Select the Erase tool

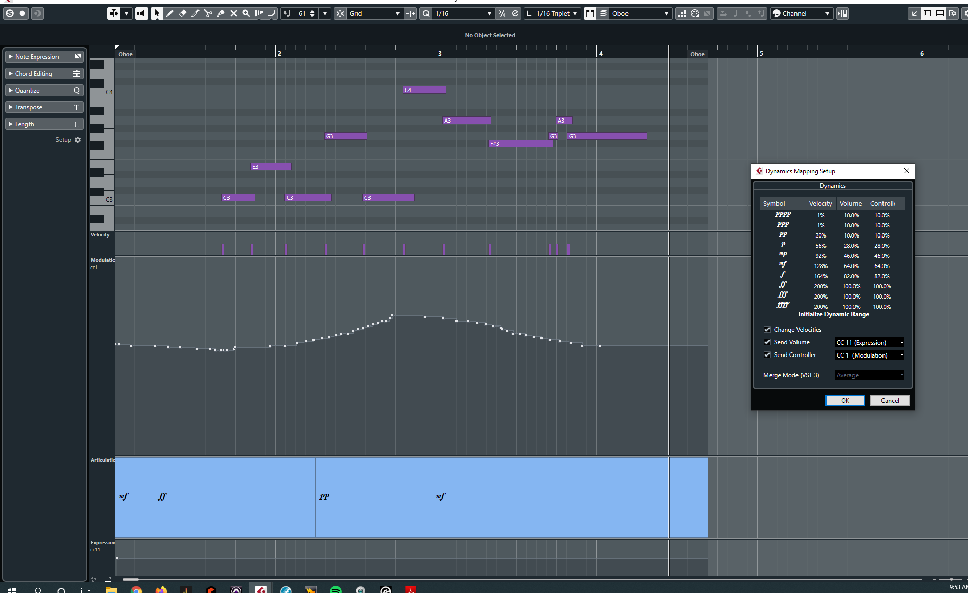tap(182, 13)
